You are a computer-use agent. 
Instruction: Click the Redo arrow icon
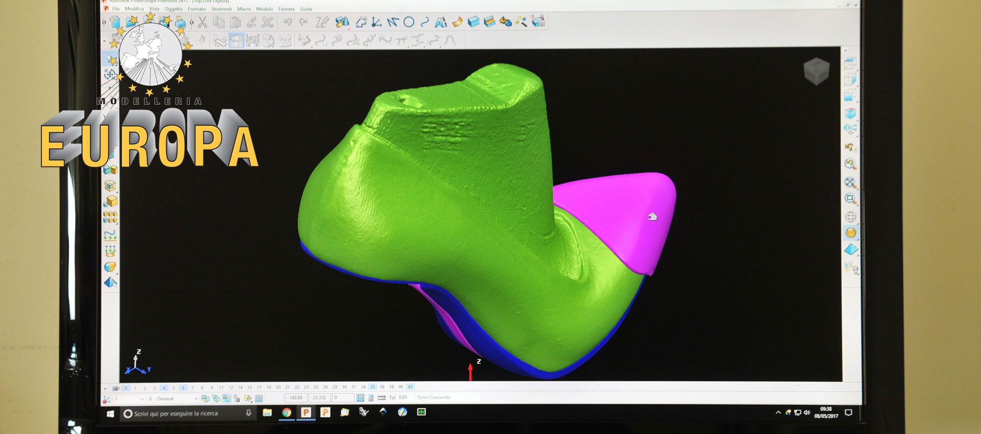point(303,22)
